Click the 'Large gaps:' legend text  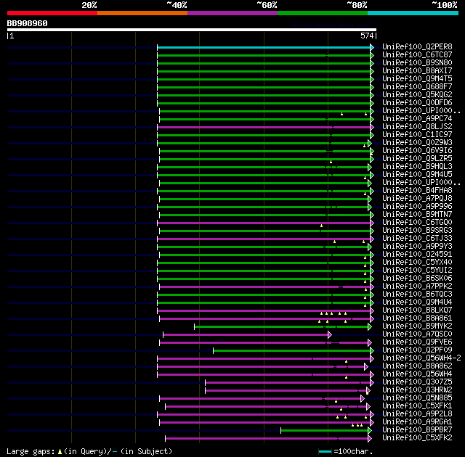coord(31,452)
